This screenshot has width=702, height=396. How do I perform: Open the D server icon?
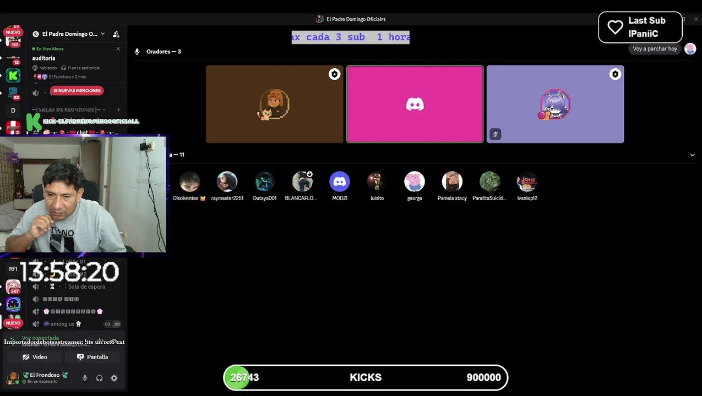click(x=13, y=111)
